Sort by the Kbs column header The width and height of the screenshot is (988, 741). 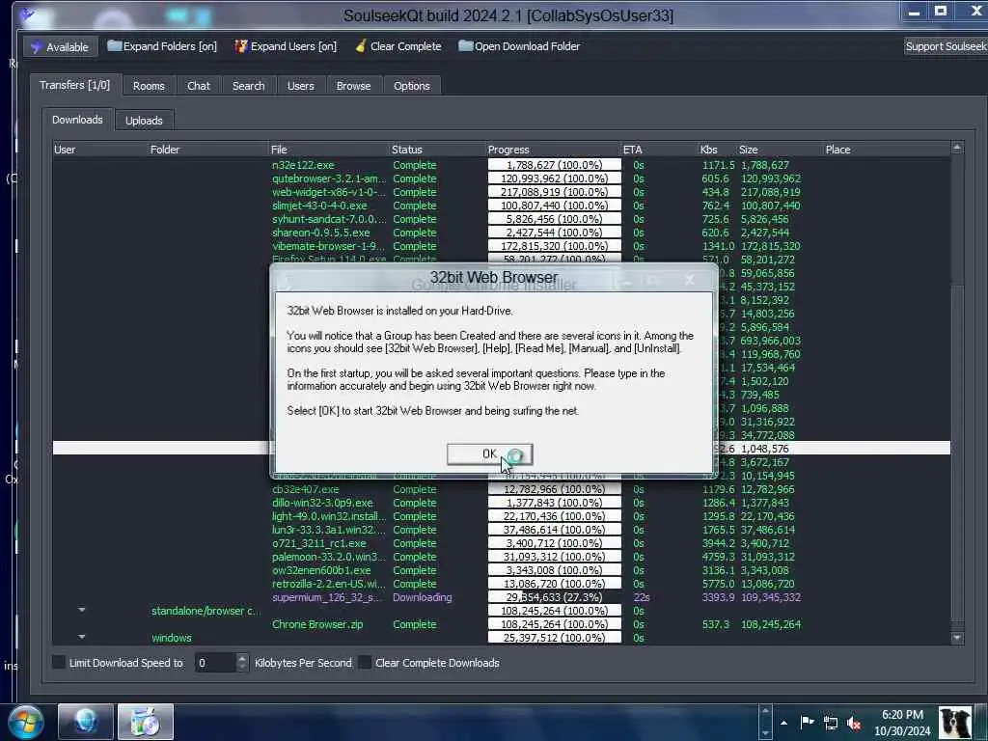(717, 150)
